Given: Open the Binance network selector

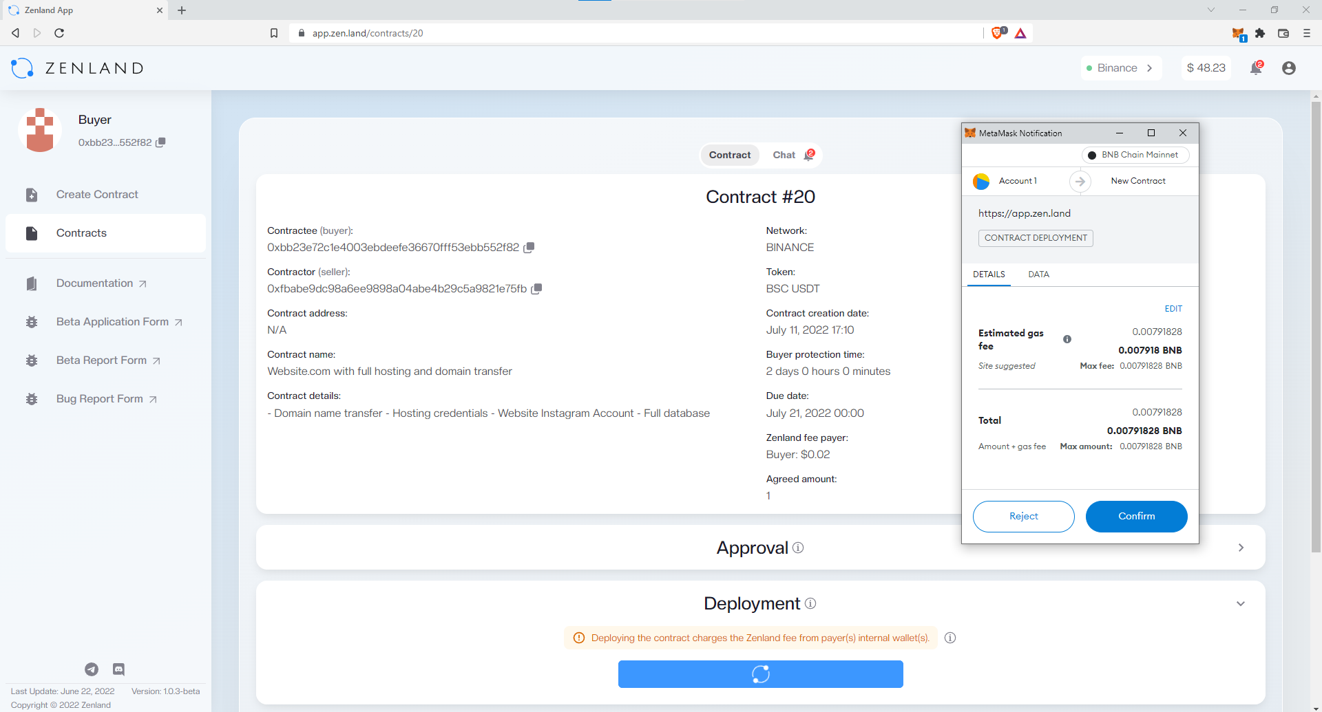Looking at the screenshot, I should tap(1121, 68).
